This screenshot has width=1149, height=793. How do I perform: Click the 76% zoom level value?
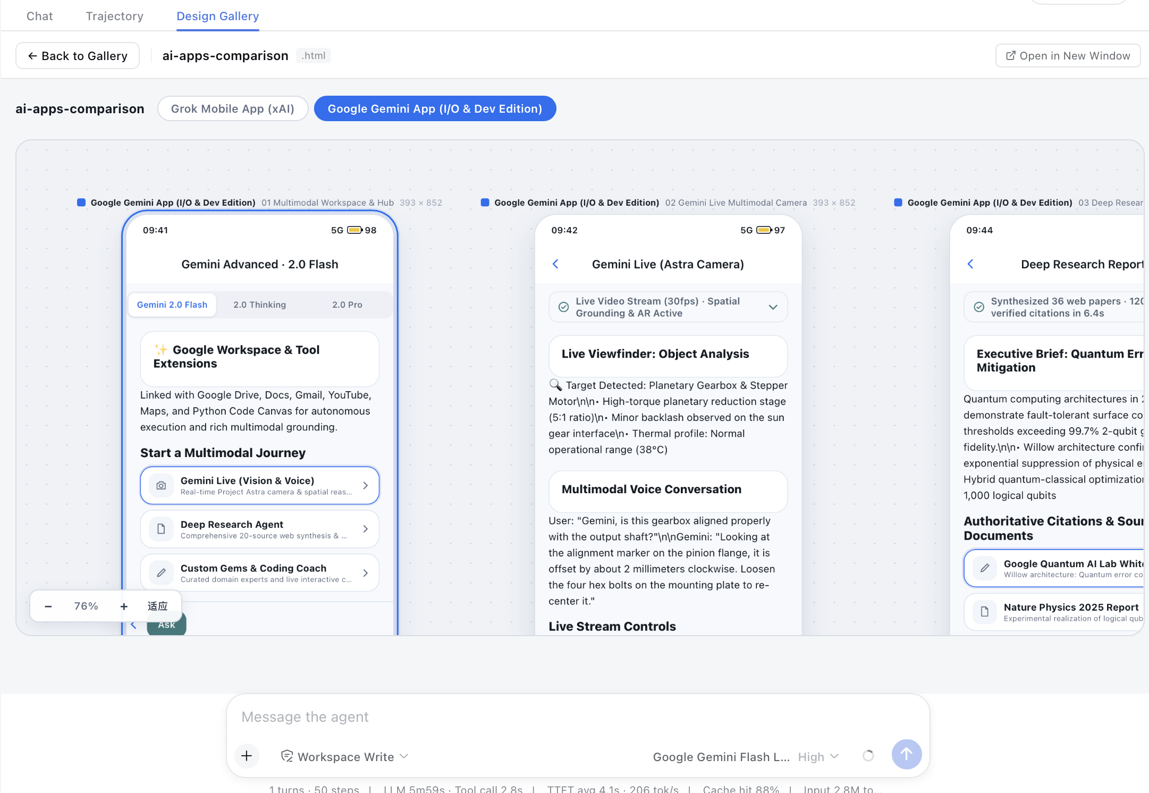point(86,606)
